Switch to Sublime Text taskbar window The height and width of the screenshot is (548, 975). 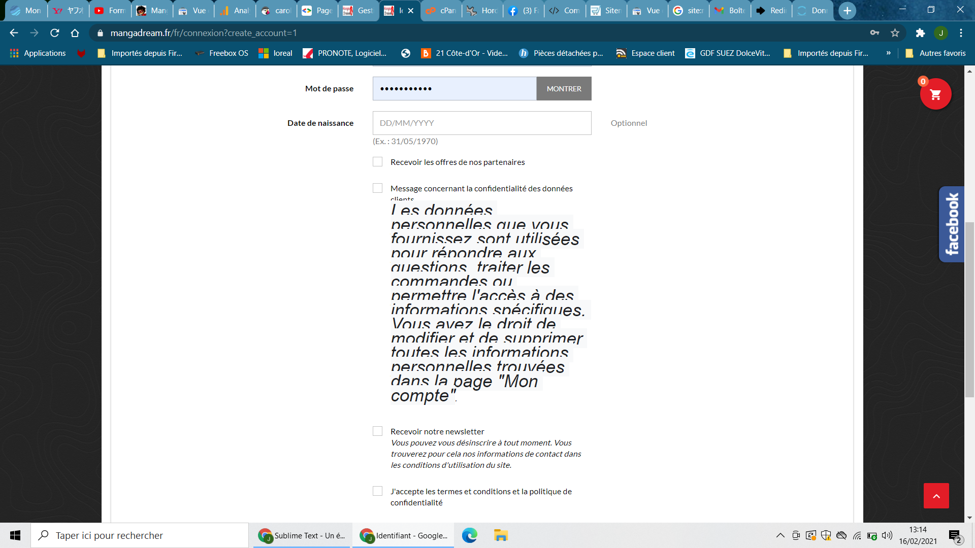coord(302,535)
